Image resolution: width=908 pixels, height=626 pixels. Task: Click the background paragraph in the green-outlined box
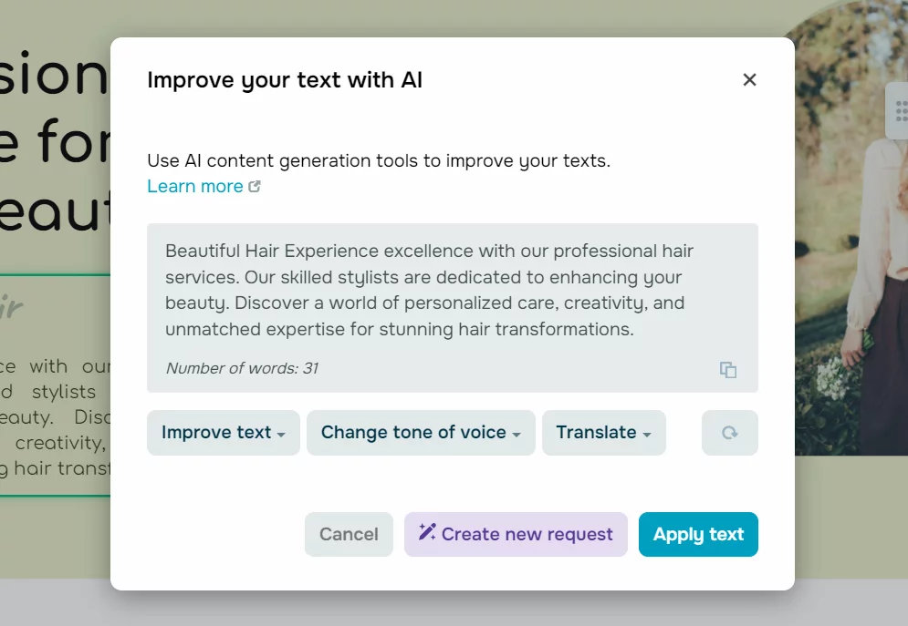pos(55,417)
